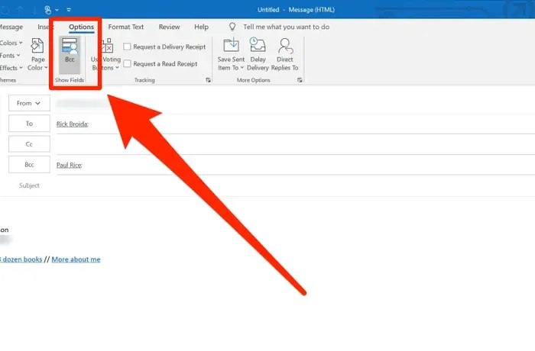Open the Page Color dropdown
Screen dimensions: 535x351
pyautogui.click(x=37, y=55)
